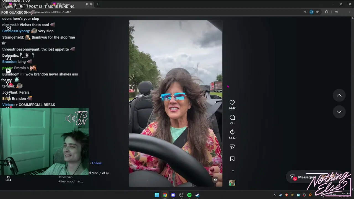Open a new browser tab
The width and height of the screenshot is (354, 199).
tap(98, 4)
